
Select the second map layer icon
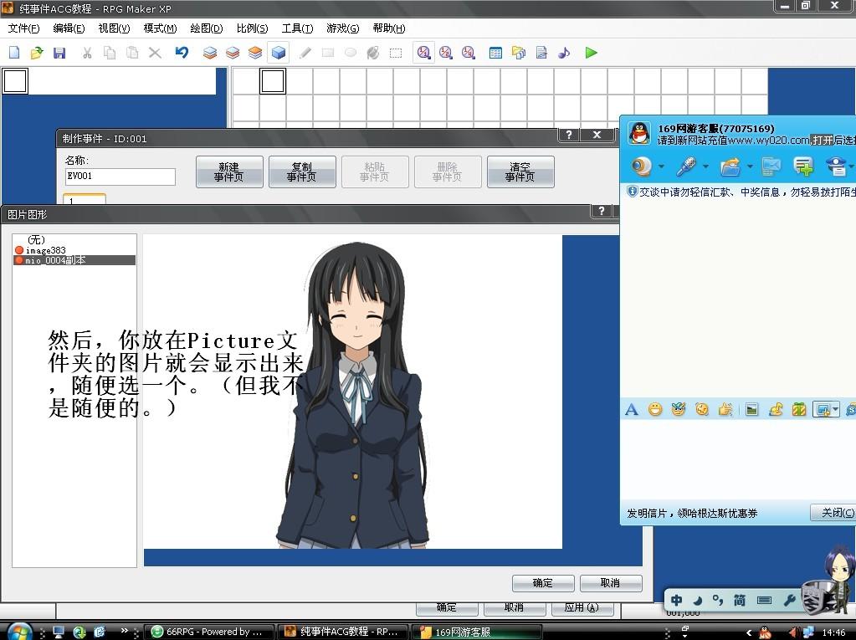point(233,53)
